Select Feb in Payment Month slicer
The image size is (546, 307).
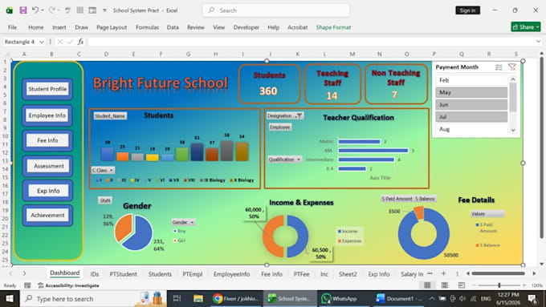click(471, 80)
